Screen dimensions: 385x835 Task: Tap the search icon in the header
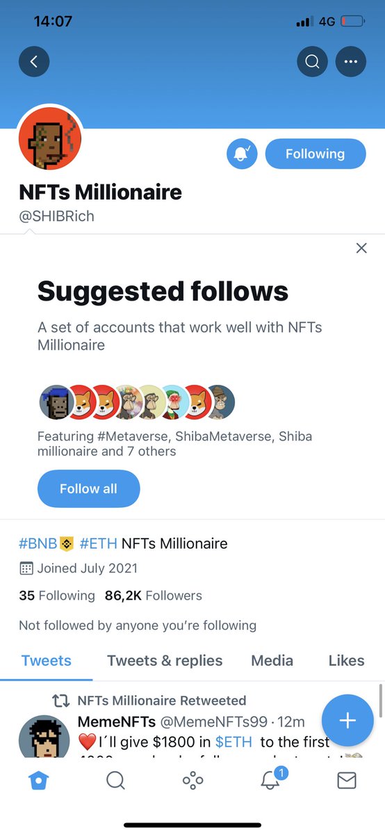click(x=312, y=62)
